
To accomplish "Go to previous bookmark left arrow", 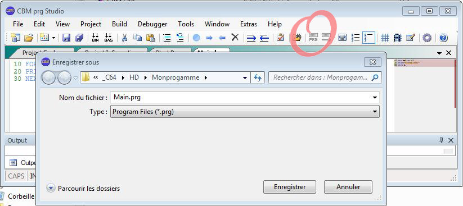I will pos(222,38).
